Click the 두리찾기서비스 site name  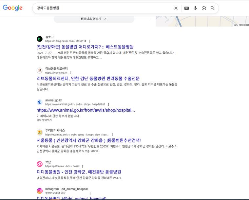click(x=55, y=130)
